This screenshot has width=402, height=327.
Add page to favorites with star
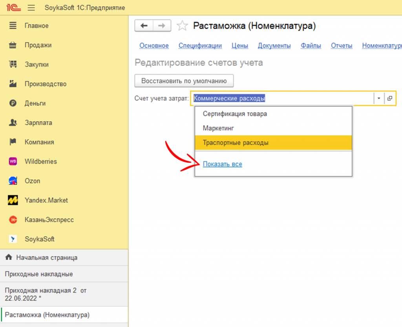click(x=182, y=26)
